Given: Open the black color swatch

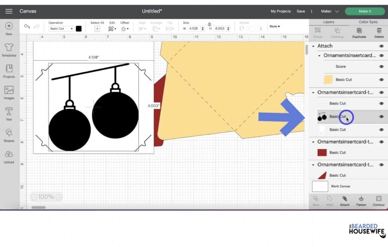Looking at the screenshot, I should 78,28.
